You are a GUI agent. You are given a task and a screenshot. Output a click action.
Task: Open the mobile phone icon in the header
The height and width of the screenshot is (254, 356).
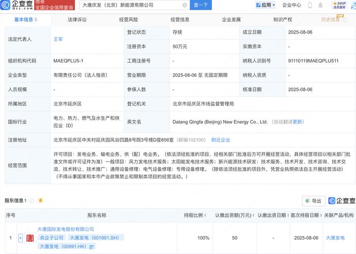[310, 5]
